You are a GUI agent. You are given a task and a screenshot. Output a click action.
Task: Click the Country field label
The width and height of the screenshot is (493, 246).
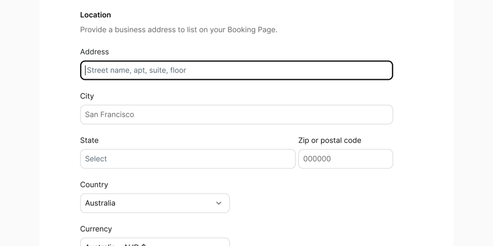coord(94,184)
